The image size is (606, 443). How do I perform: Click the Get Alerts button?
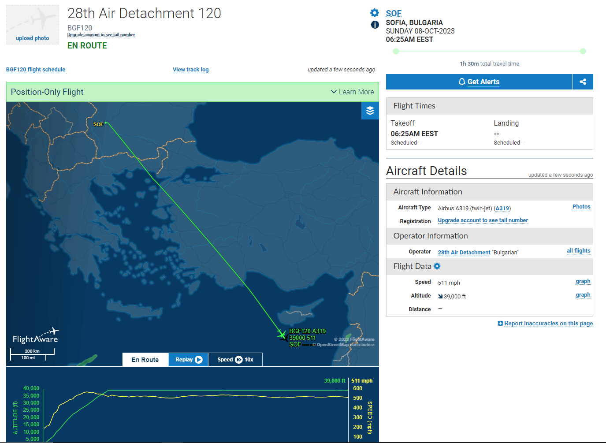[479, 82]
